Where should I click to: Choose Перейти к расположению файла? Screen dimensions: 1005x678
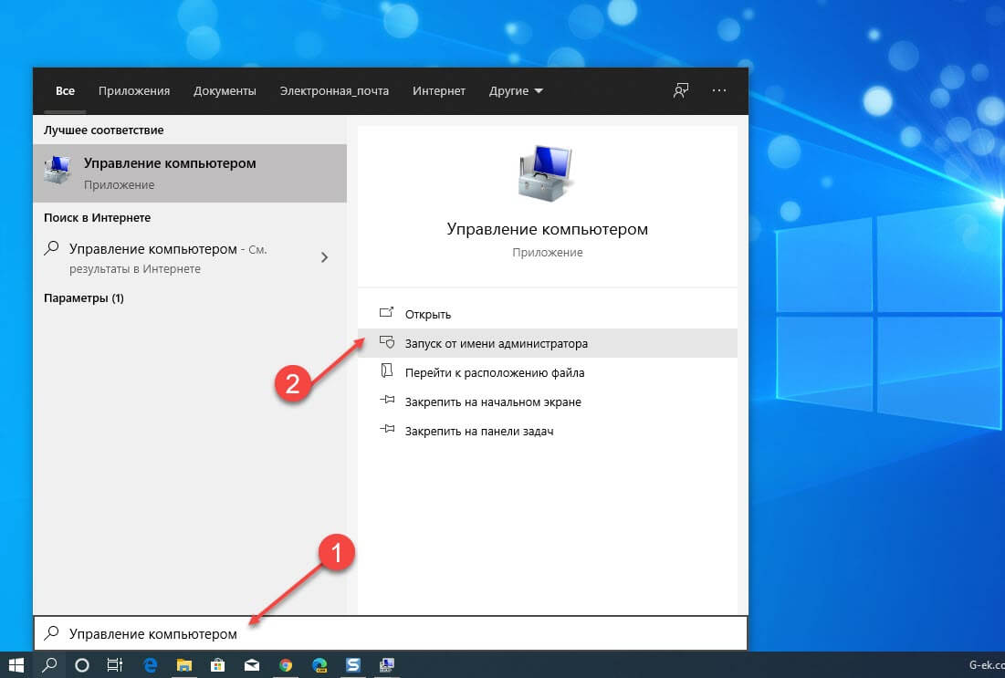548,372
